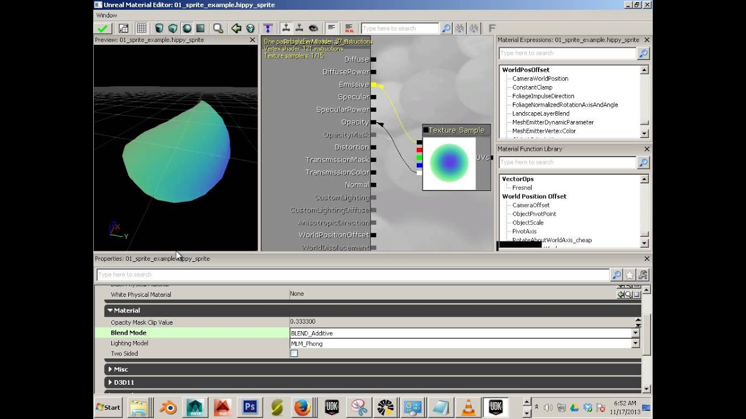The height and width of the screenshot is (419, 746).
Task: Adjust Opacity Mask Clip Value stepper arrows
Action: 638,322
